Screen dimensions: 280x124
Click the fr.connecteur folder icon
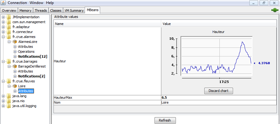tap(9, 32)
